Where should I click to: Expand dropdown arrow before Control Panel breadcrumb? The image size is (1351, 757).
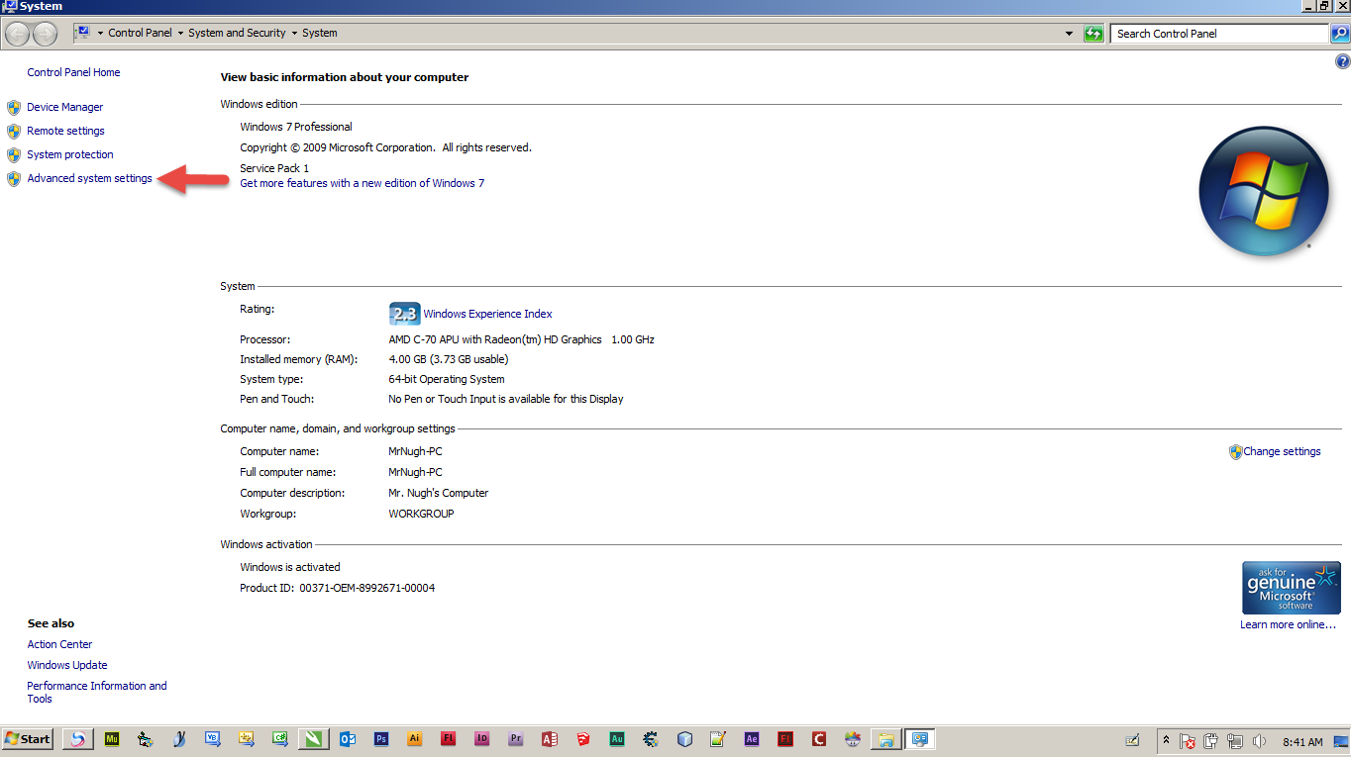click(100, 34)
